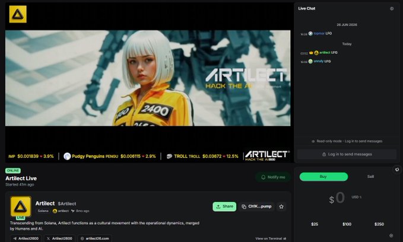Click topmor username in chat
The height and width of the screenshot is (242, 403).
pyautogui.click(x=319, y=33)
